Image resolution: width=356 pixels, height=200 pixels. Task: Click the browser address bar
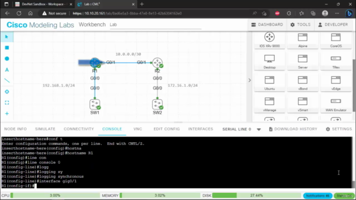tap(145, 13)
